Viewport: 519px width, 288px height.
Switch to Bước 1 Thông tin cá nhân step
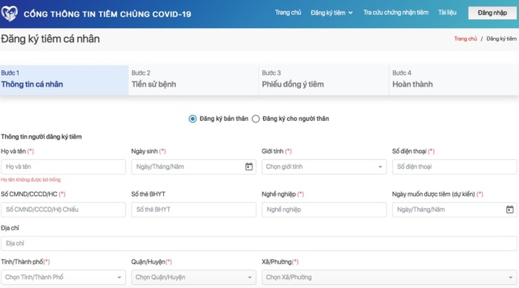pyautogui.click(x=64, y=80)
